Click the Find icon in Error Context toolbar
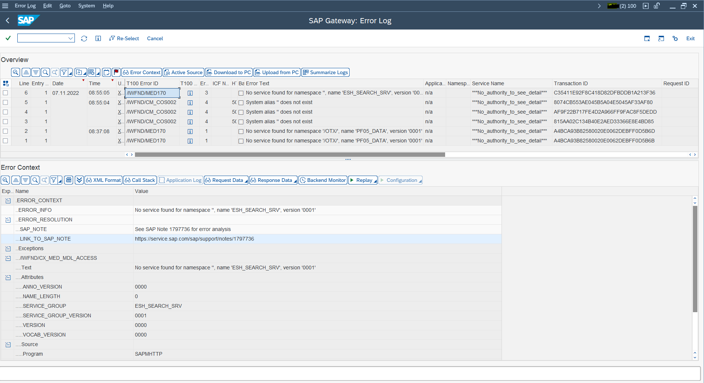Screen dimensions: 704x383 click(35, 180)
